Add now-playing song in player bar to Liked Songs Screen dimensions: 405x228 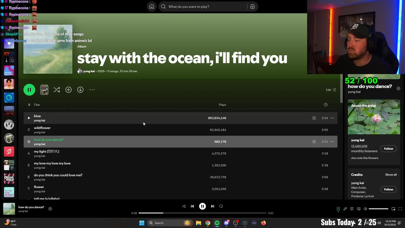[x=50, y=209]
